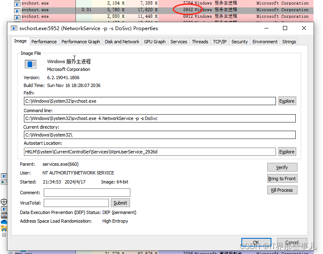Click the Comment input box
Viewport: 323px width, 254px height.
click(x=87, y=193)
